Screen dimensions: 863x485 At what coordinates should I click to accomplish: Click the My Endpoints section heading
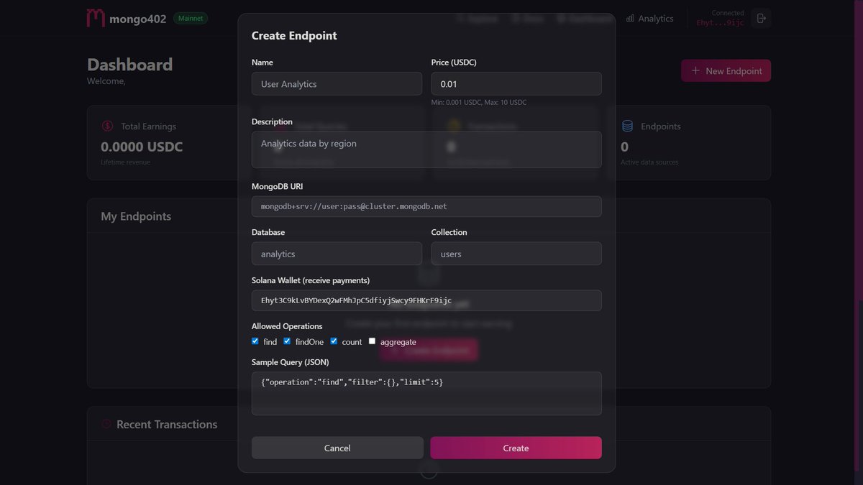click(136, 216)
